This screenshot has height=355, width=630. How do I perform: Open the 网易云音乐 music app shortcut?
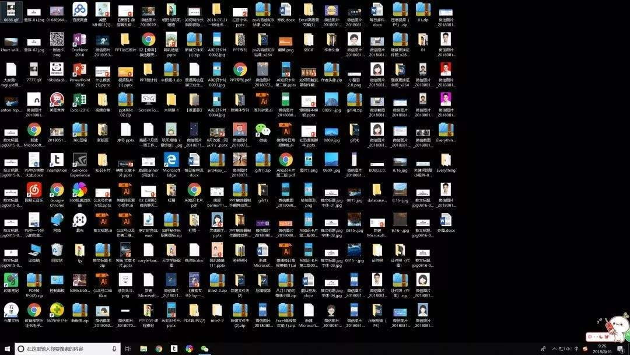34,190
